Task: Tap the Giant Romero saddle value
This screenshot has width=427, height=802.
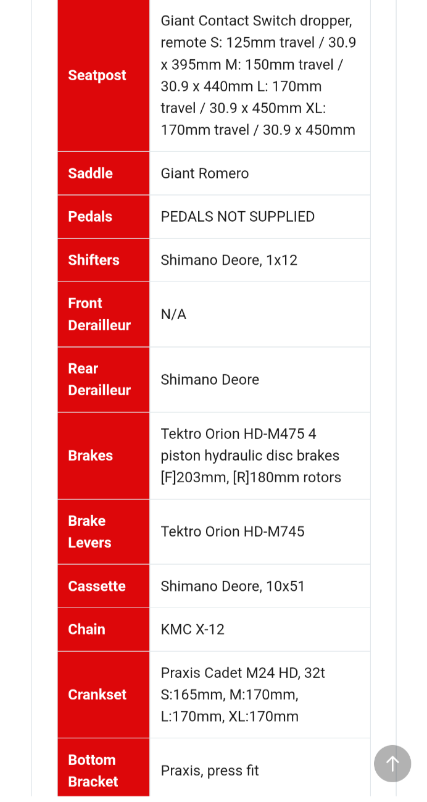Action: pos(205,173)
